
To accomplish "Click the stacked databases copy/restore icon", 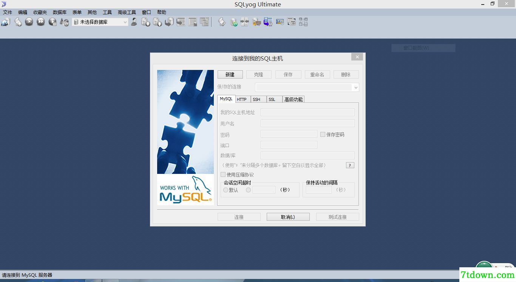I will tap(169, 22).
